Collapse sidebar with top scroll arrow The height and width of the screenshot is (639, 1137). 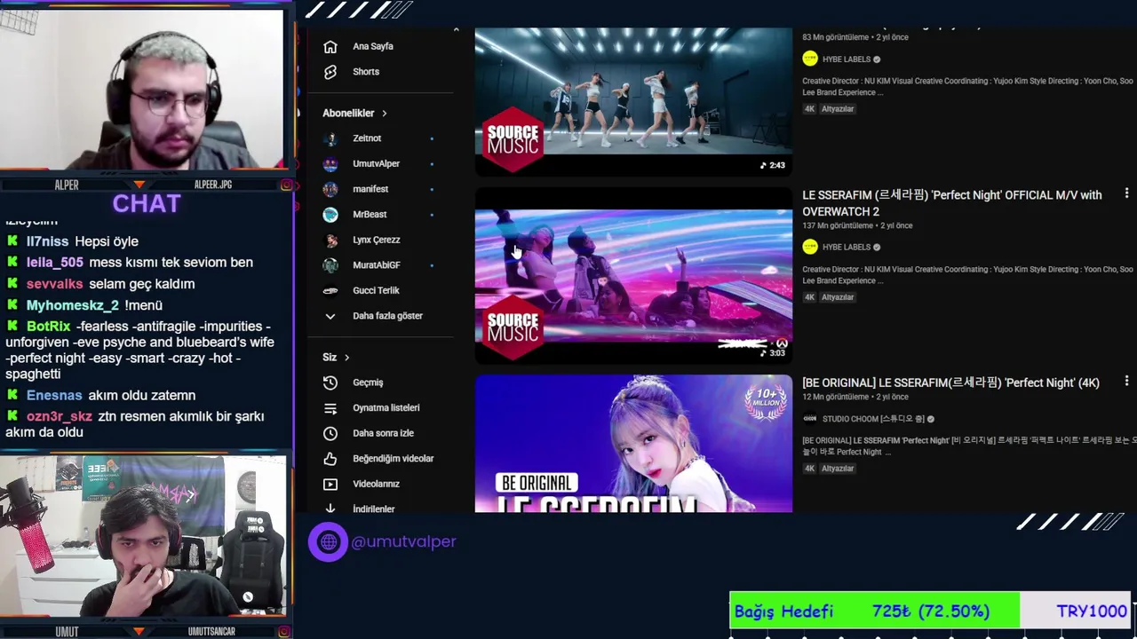click(x=457, y=29)
